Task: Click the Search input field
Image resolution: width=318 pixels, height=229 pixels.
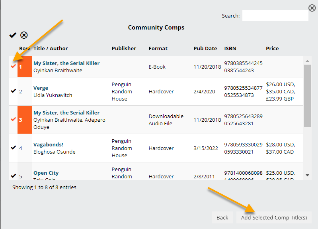Action: point(275,16)
